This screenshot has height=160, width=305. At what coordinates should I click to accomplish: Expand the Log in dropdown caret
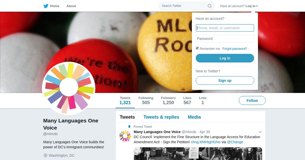(x=257, y=6)
